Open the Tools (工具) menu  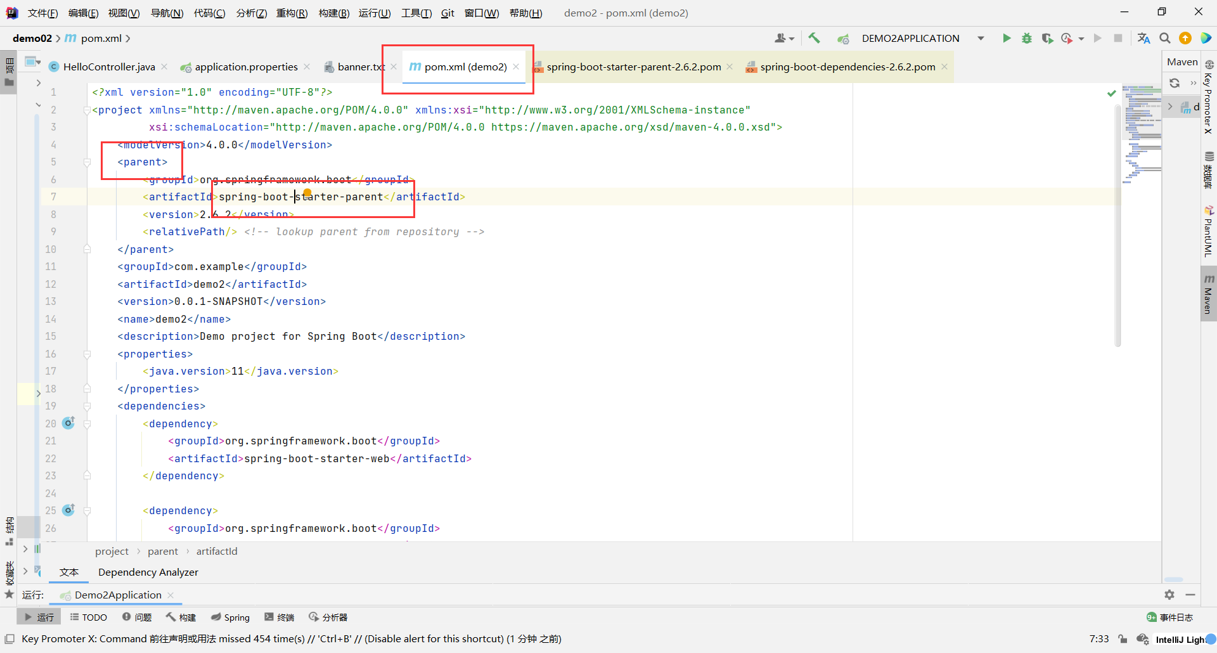pyautogui.click(x=416, y=13)
